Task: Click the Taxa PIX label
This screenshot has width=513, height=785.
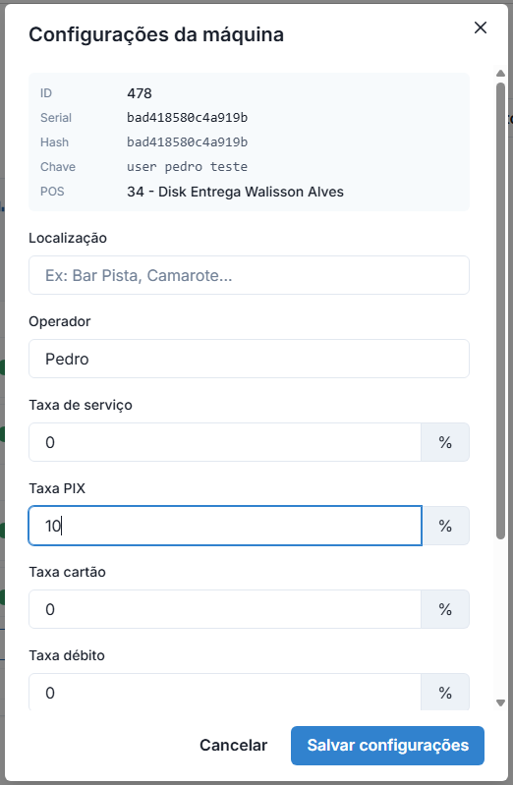Action: point(57,488)
